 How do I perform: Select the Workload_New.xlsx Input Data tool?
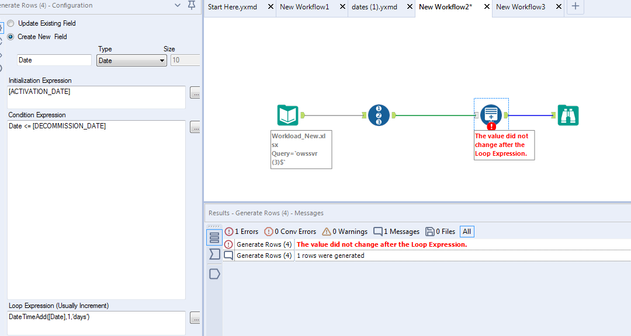(287, 116)
